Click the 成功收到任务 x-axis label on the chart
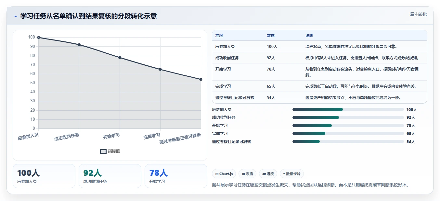The width and height of the screenshot is (440, 201). click(x=67, y=137)
